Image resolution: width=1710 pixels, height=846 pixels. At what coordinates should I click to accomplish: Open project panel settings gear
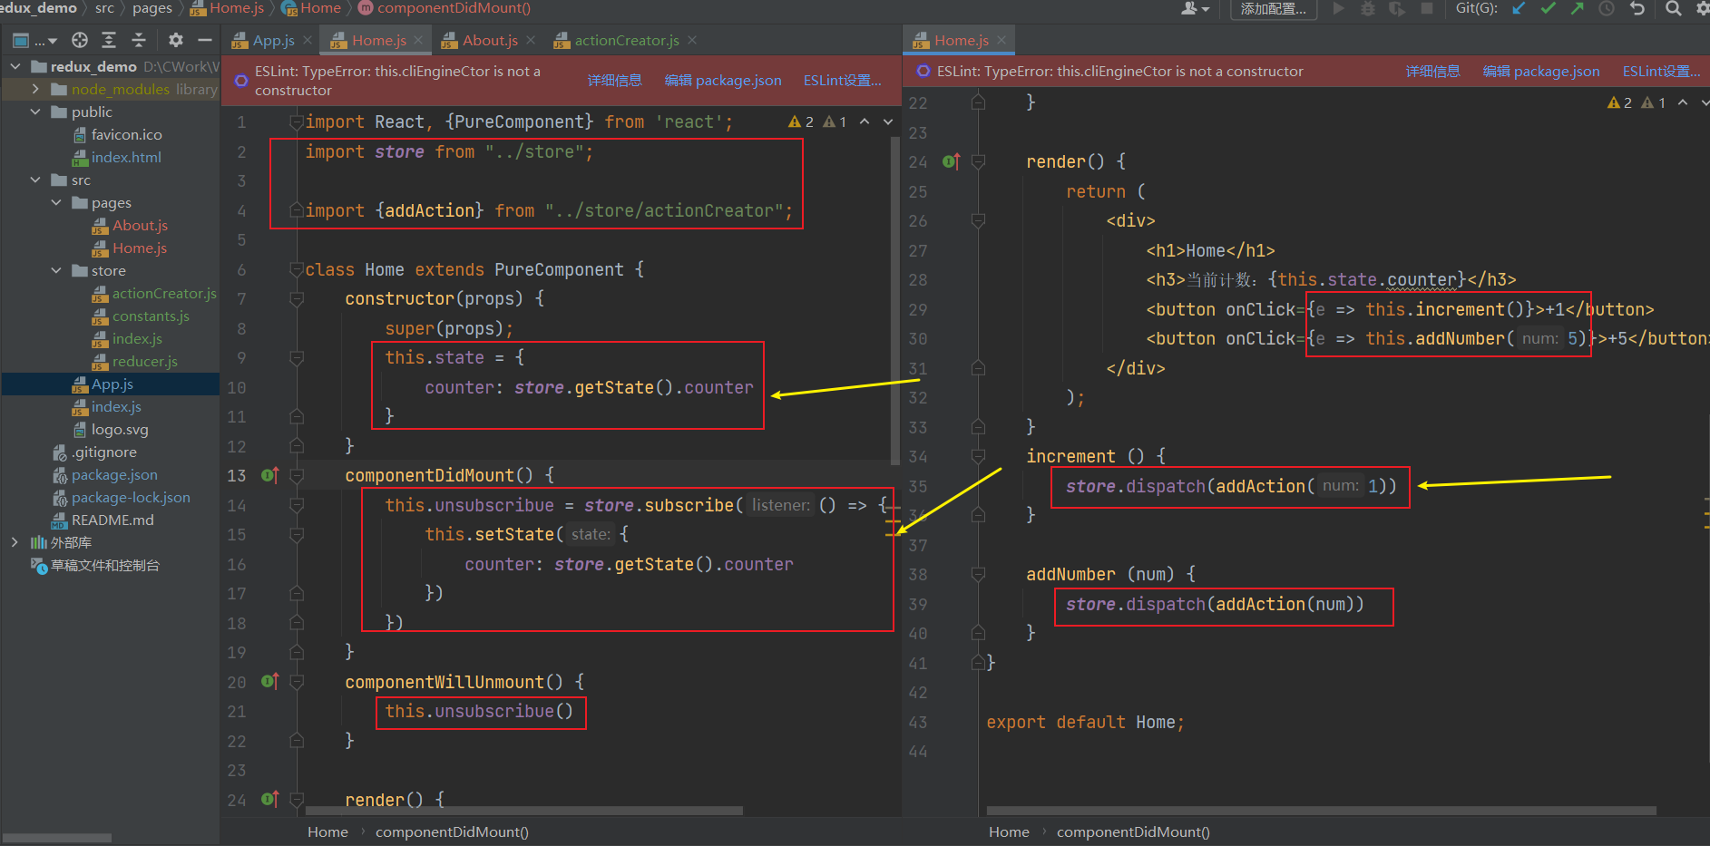[x=176, y=40]
